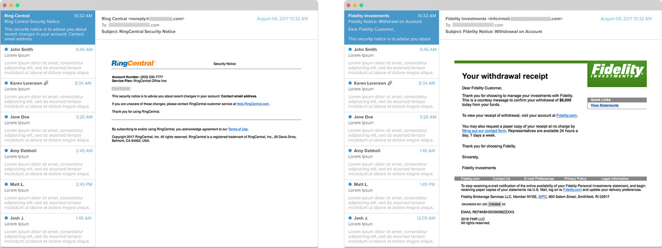
Task: Click the RingCentral logo in the email body
Action: pyautogui.click(x=133, y=63)
